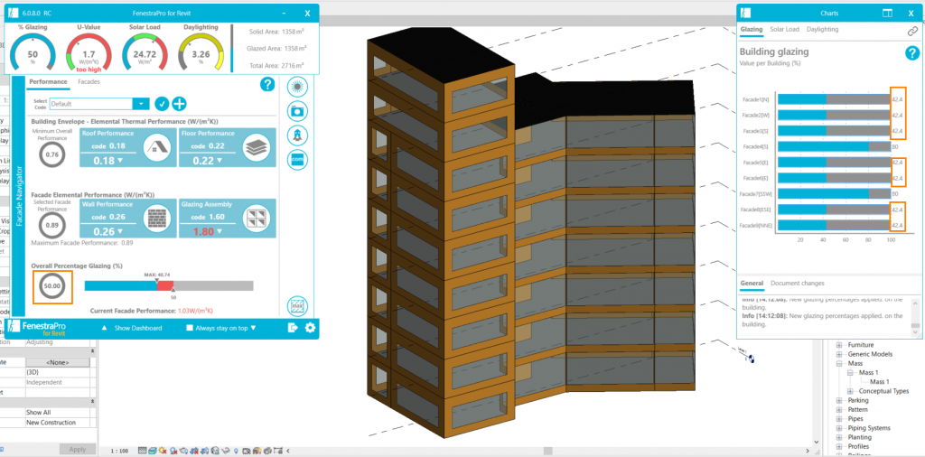Click the U-Value gauge reading 1.7
The height and width of the screenshot is (457, 925).
pos(88,53)
